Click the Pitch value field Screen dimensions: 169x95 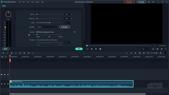67,23
